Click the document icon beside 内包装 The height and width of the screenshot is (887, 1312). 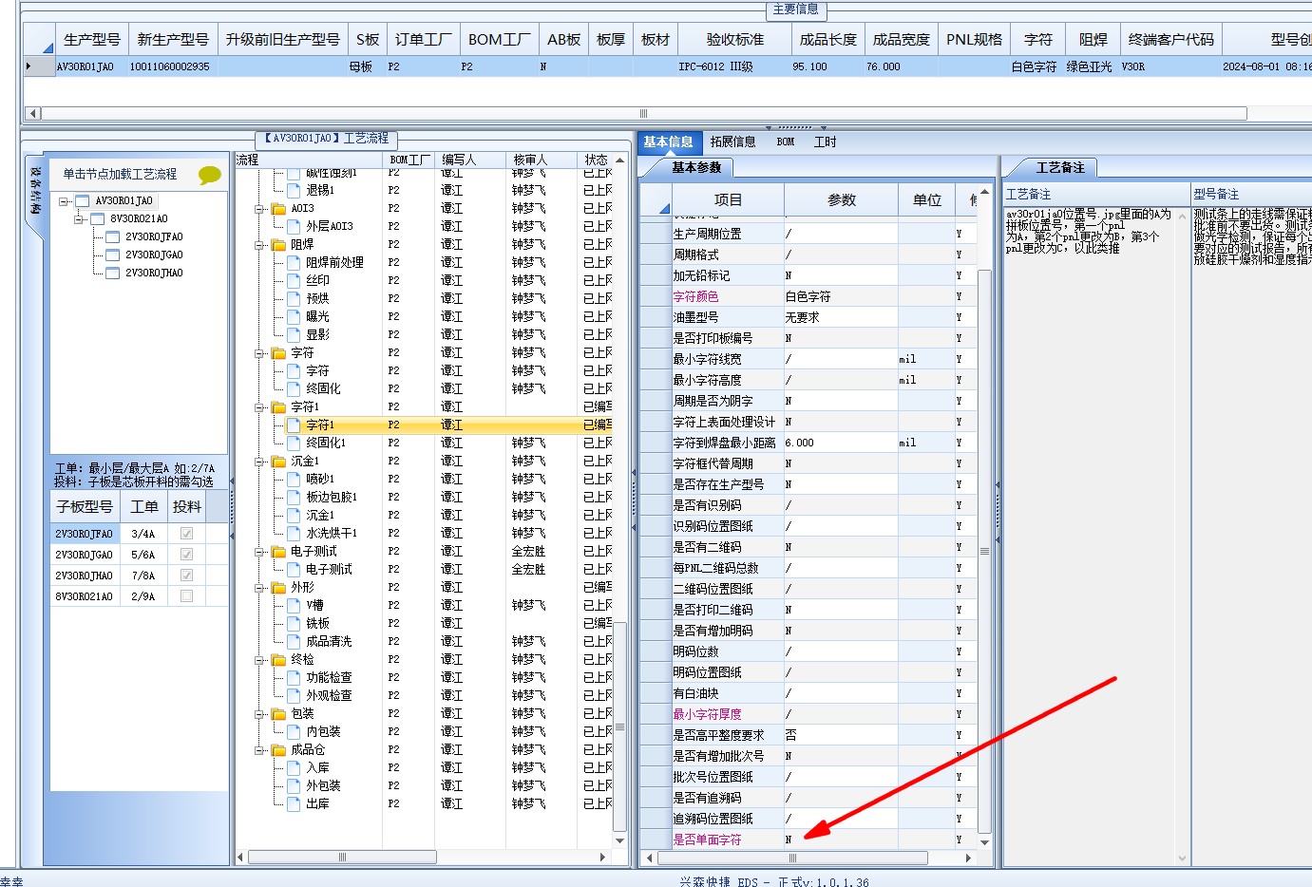(x=294, y=732)
